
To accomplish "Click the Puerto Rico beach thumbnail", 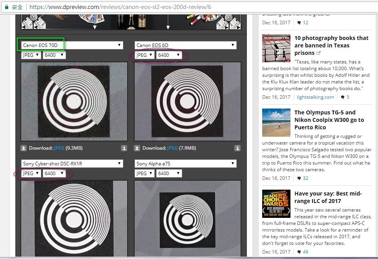I will click(276, 123).
